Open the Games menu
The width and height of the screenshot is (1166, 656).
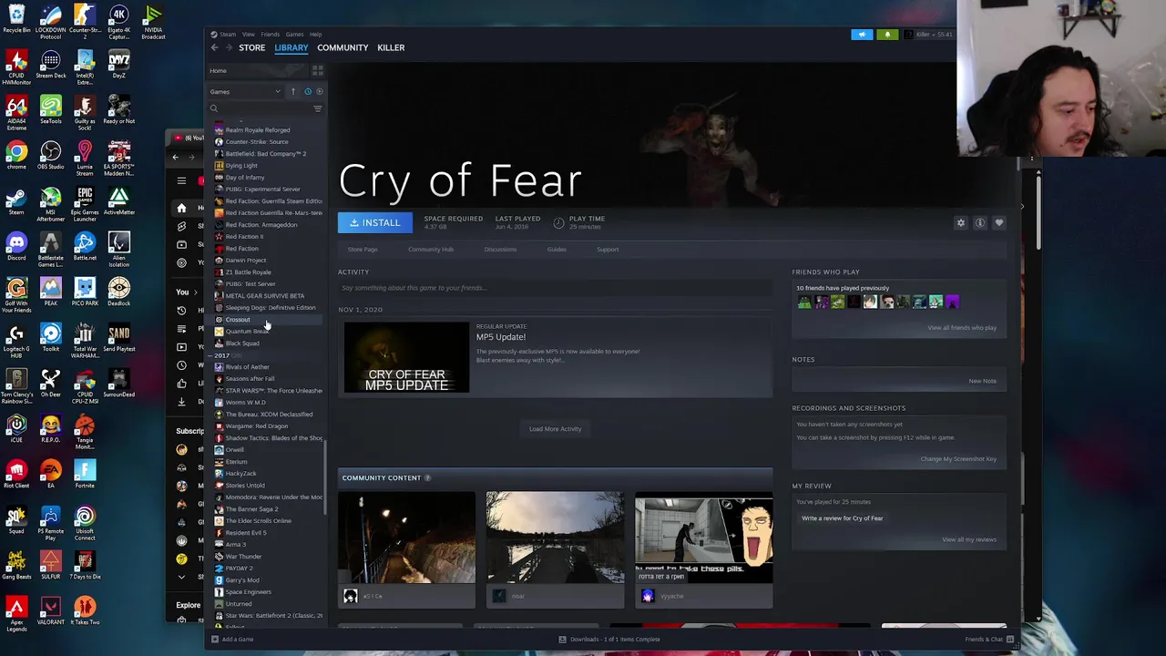294,35
